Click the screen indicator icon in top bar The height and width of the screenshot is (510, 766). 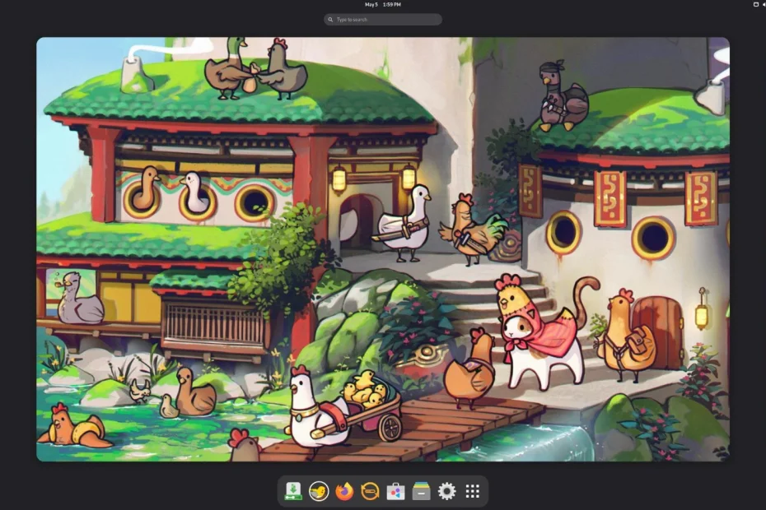[x=756, y=4]
